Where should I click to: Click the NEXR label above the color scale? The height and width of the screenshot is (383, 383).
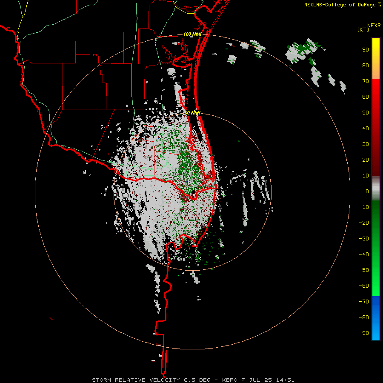[x=374, y=26]
